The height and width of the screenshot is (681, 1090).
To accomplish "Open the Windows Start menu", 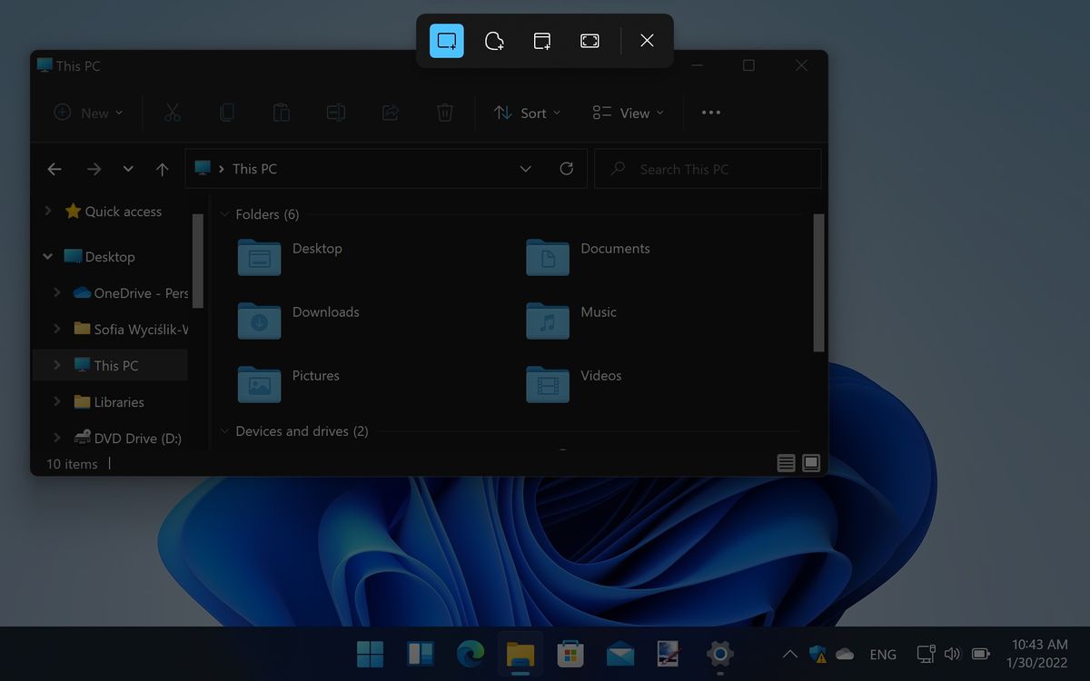I will tap(370, 653).
